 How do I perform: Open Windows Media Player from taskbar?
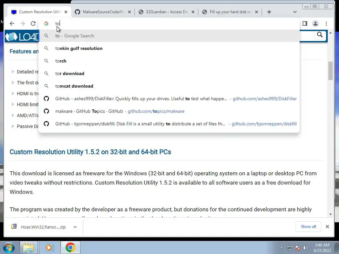pyautogui.click(x=49, y=247)
